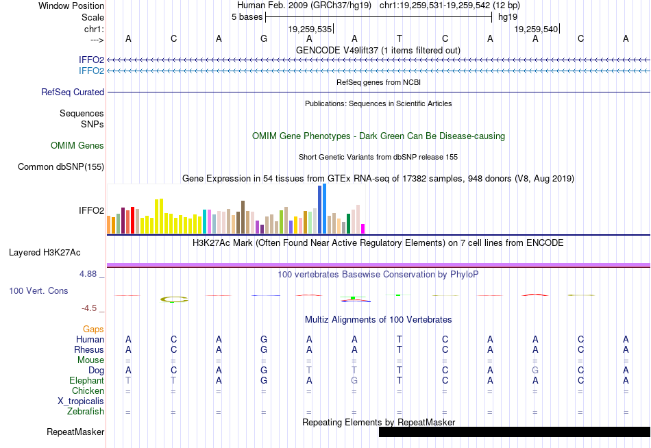Click the chr1:19,259,531-19,259,542 (12 bp) coordinates text
Image resolution: width=651 pixels, height=448 pixels.
point(450,5)
